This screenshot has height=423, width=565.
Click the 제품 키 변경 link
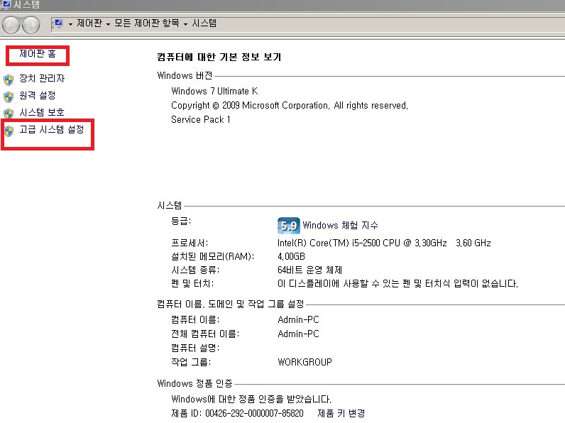pos(341,413)
